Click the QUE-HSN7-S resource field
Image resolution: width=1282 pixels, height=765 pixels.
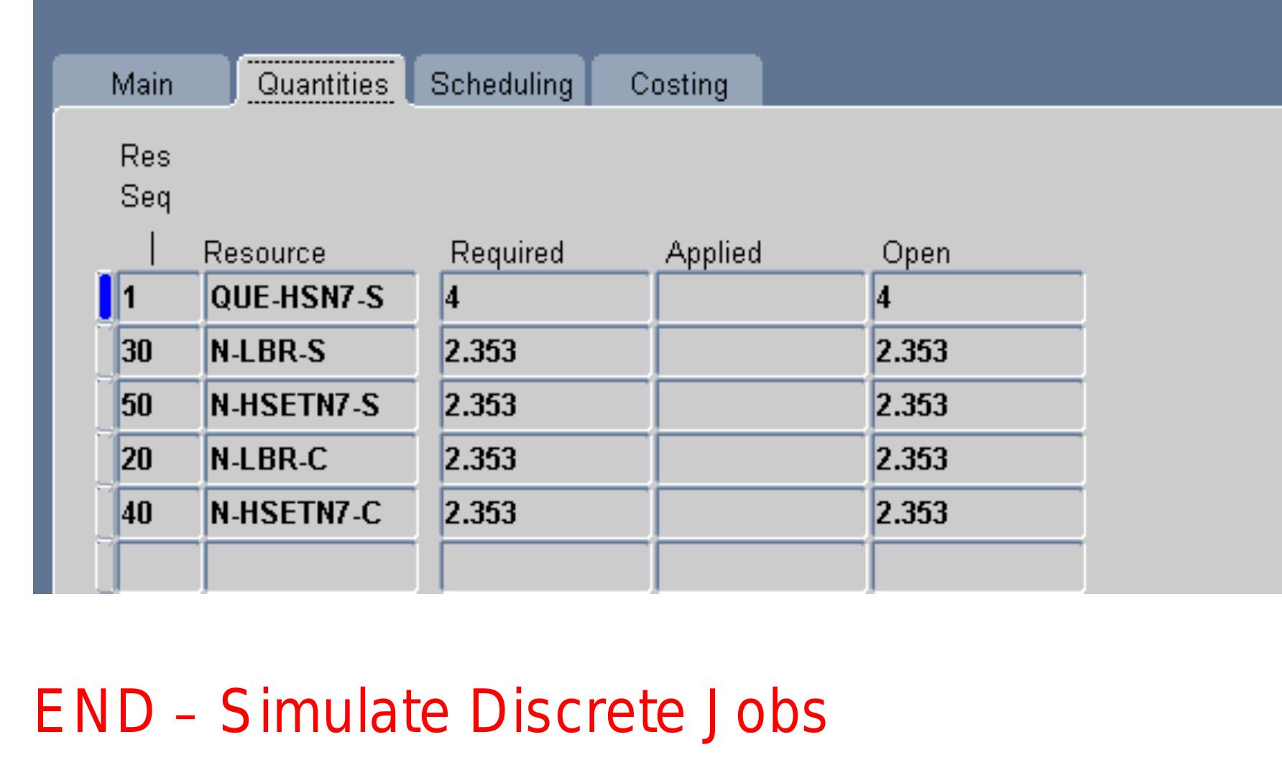point(310,297)
